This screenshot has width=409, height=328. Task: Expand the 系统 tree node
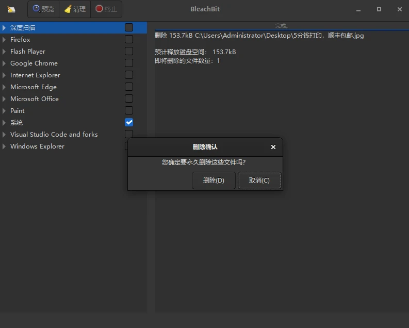coord(4,123)
